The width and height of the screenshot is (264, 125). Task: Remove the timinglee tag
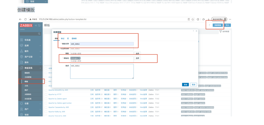coord(79,58)
